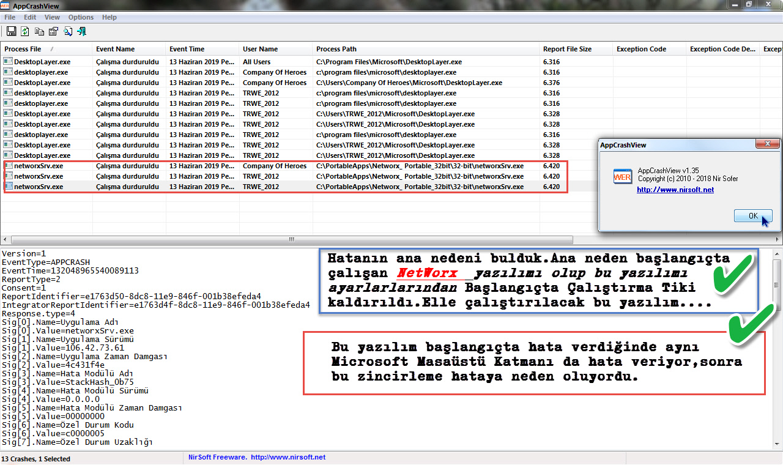Click the Sig[3].Value=StackHash_0b75 line
Image resolution: width=783 pixels, height=465 pixels.
pyautogui.click(x=68, y=382)
